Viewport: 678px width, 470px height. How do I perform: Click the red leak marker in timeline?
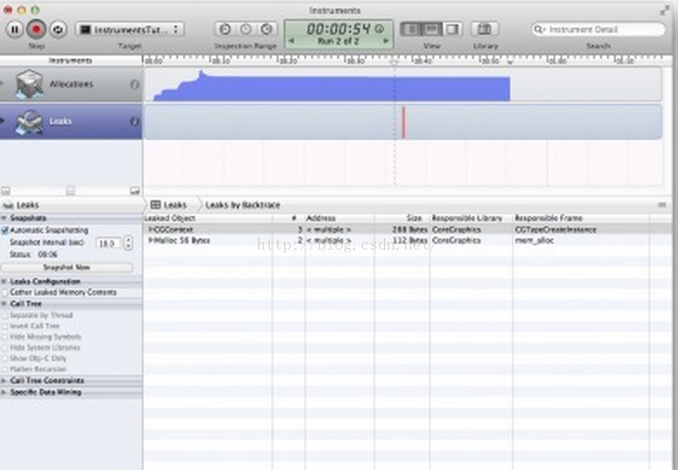(404, 123)
